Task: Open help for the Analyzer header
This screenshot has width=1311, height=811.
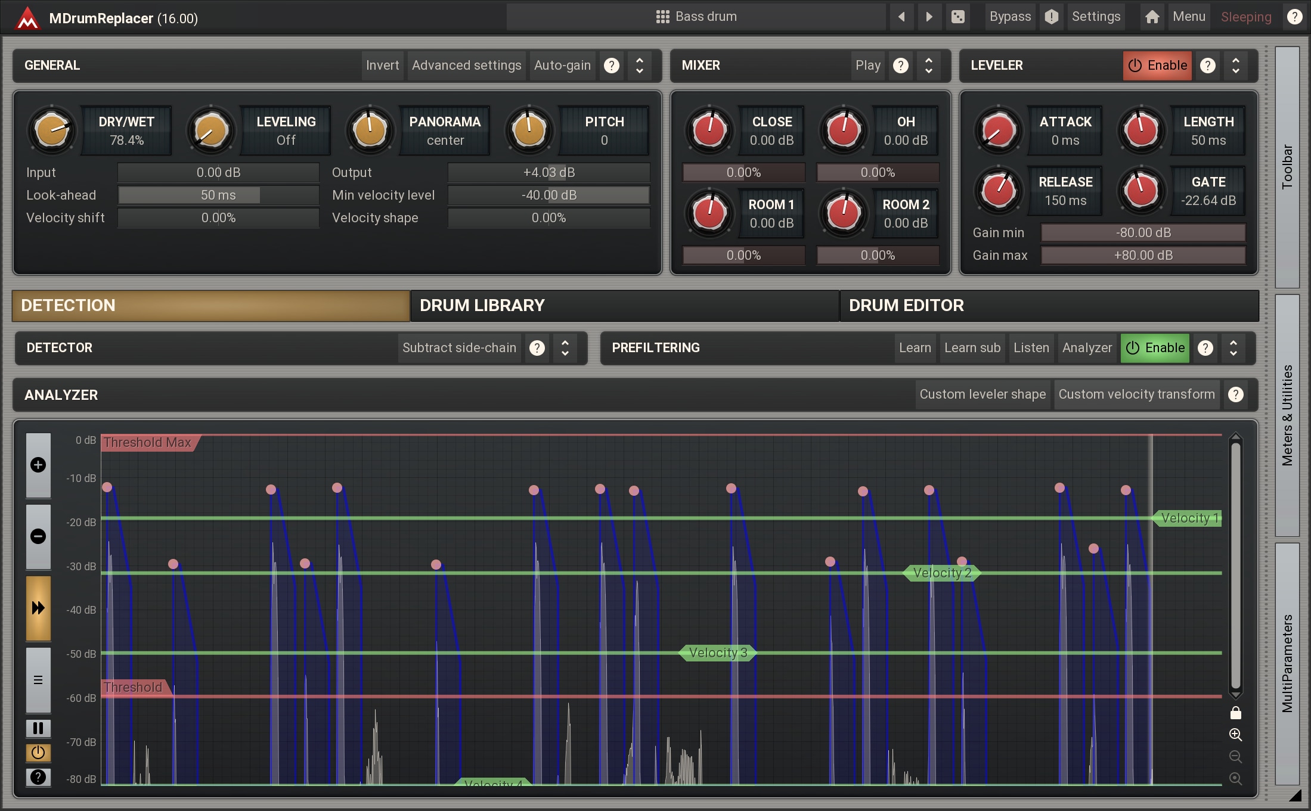Action: [1236, 394]
